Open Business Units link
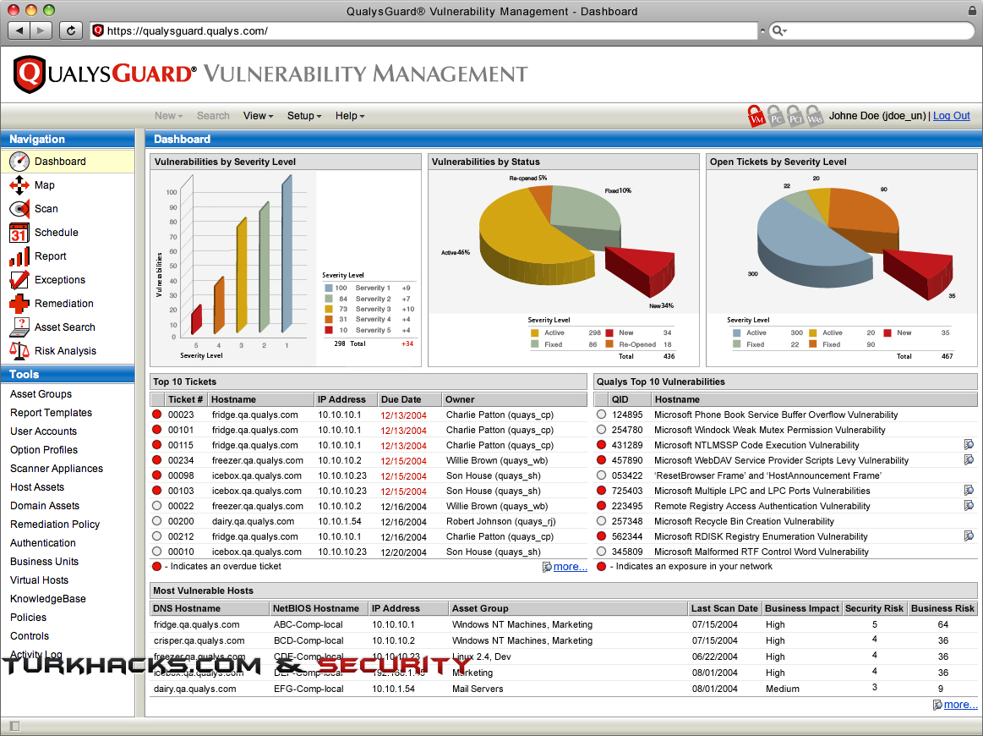The image size is (983, 736). click(x=44, y=562)
